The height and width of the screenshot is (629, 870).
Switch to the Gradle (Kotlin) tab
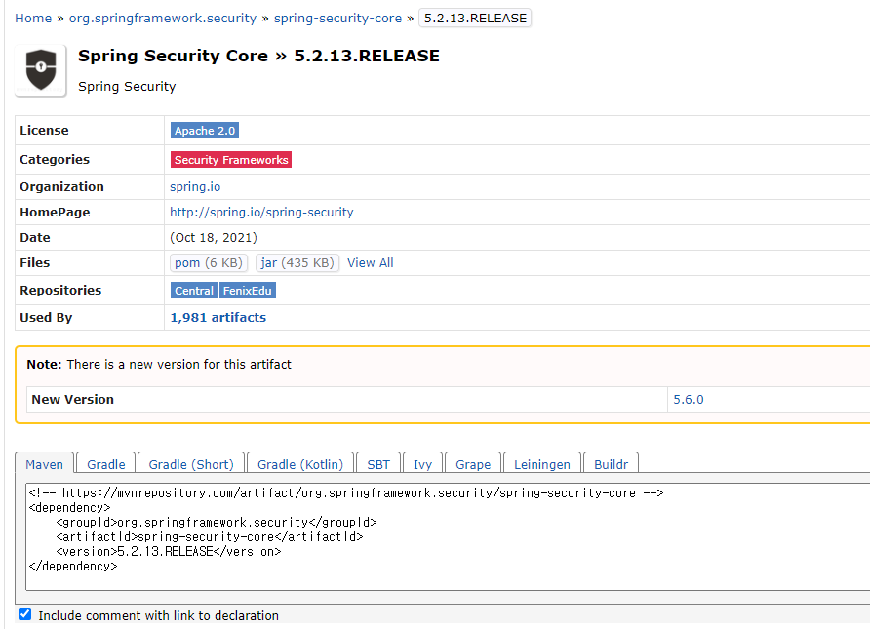(x=300, y=464)
